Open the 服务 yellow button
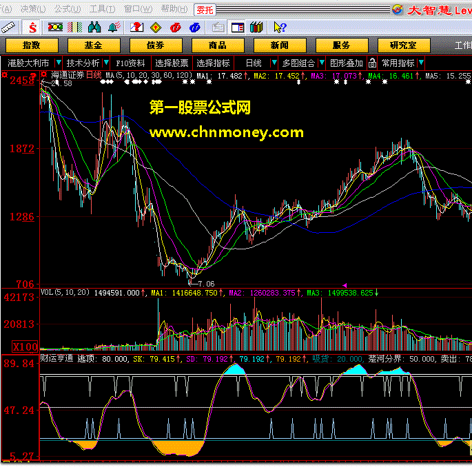The height and width of the screenshot is (467, 472). pos(342,45)
